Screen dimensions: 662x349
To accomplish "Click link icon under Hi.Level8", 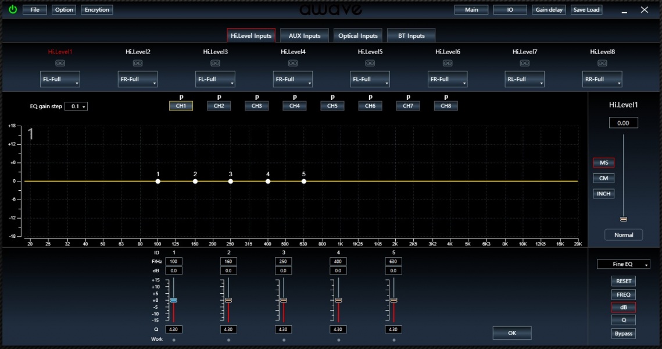I will point(603,63).
